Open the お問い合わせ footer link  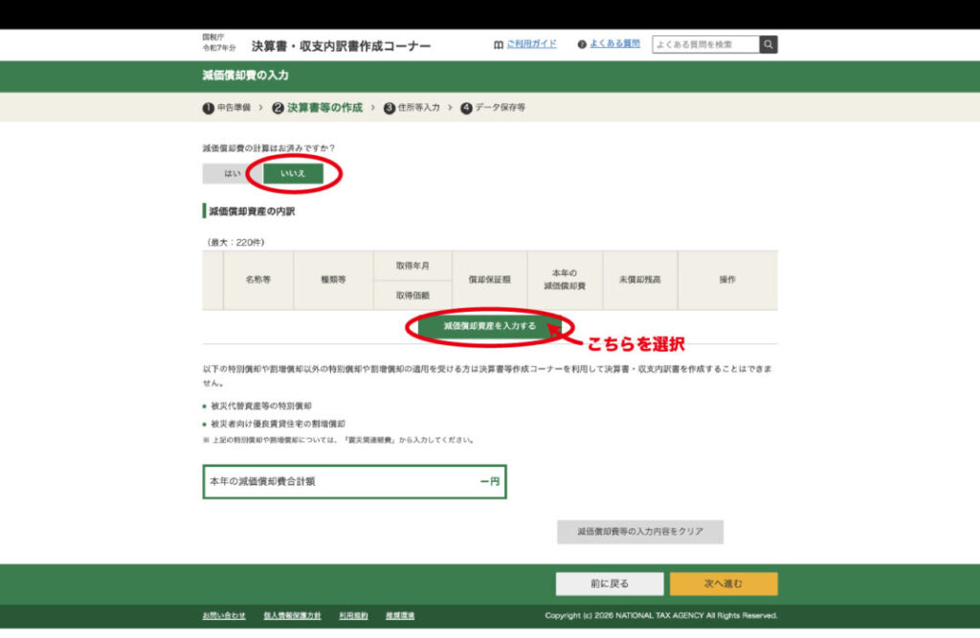click(x=224, y=615)
